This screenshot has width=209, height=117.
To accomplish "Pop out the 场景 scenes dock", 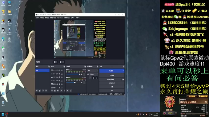I will tap(49, 67).
